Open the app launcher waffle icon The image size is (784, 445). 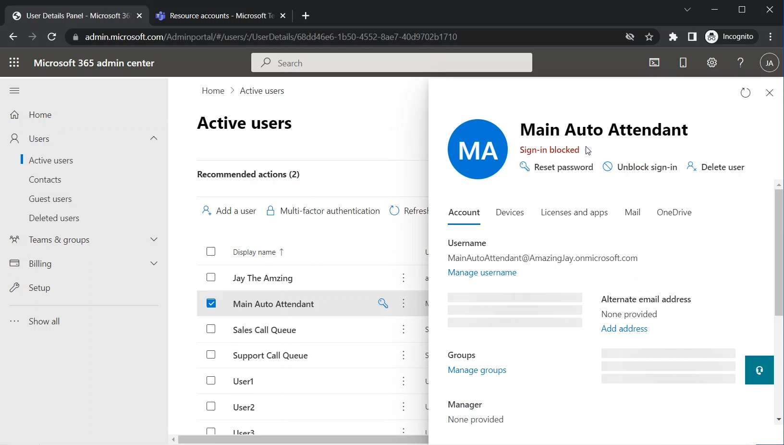[x=14, y=62]
